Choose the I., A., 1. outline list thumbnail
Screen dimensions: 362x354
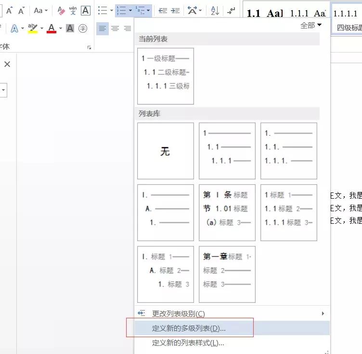pyautogui.click(x=165, y=213)
